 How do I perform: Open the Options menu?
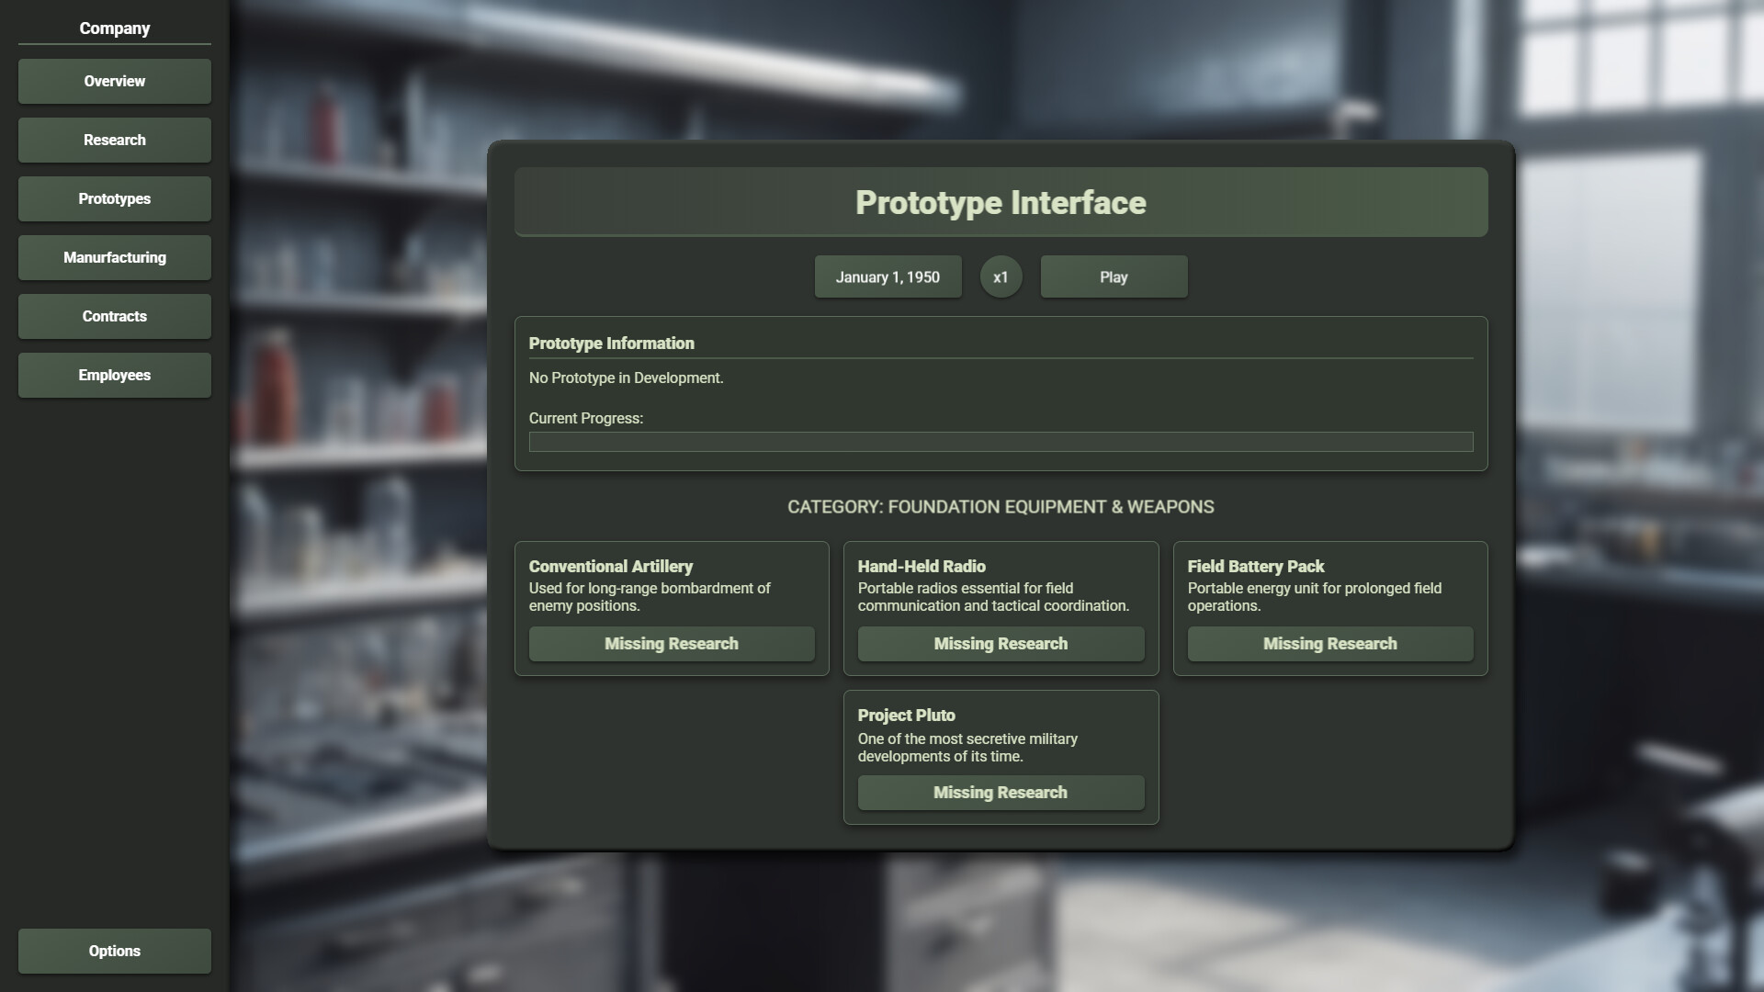pyautogui.click(x=114, y=951)
